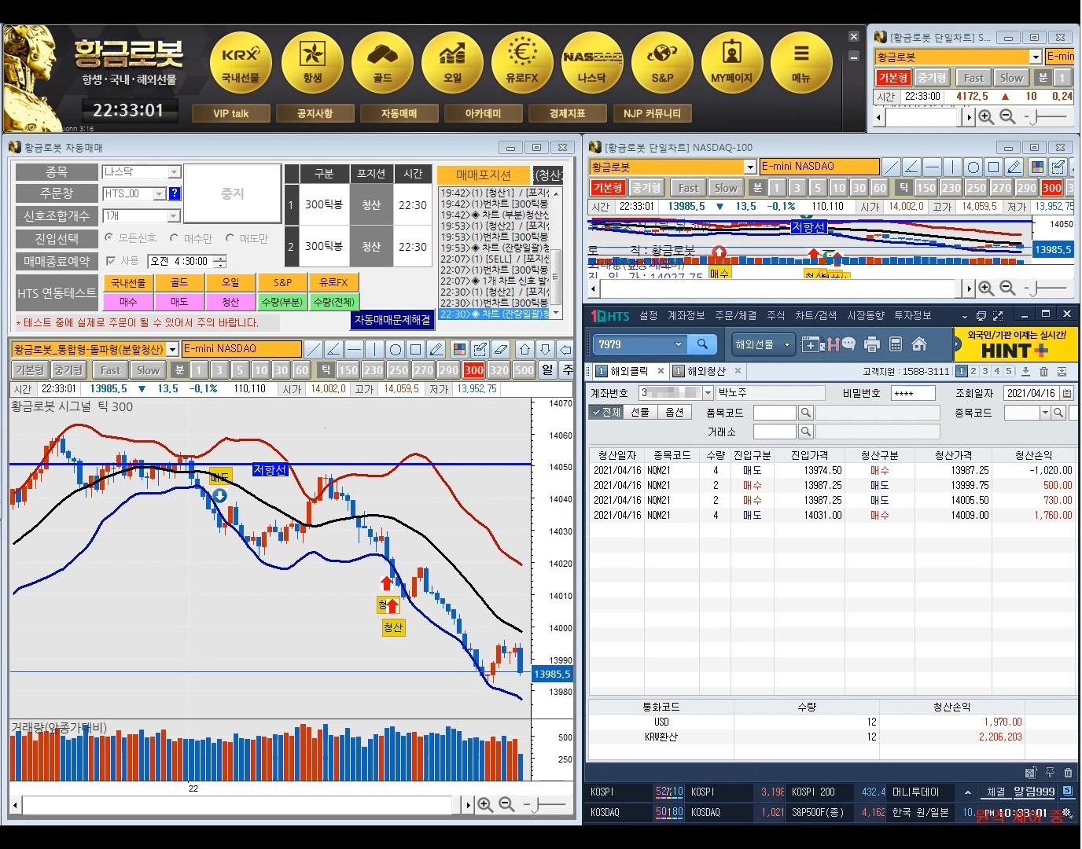The height and width of the screenshot is (849, 1082).
Task: Click the 품목코드 input field
Action: point(775,413)
